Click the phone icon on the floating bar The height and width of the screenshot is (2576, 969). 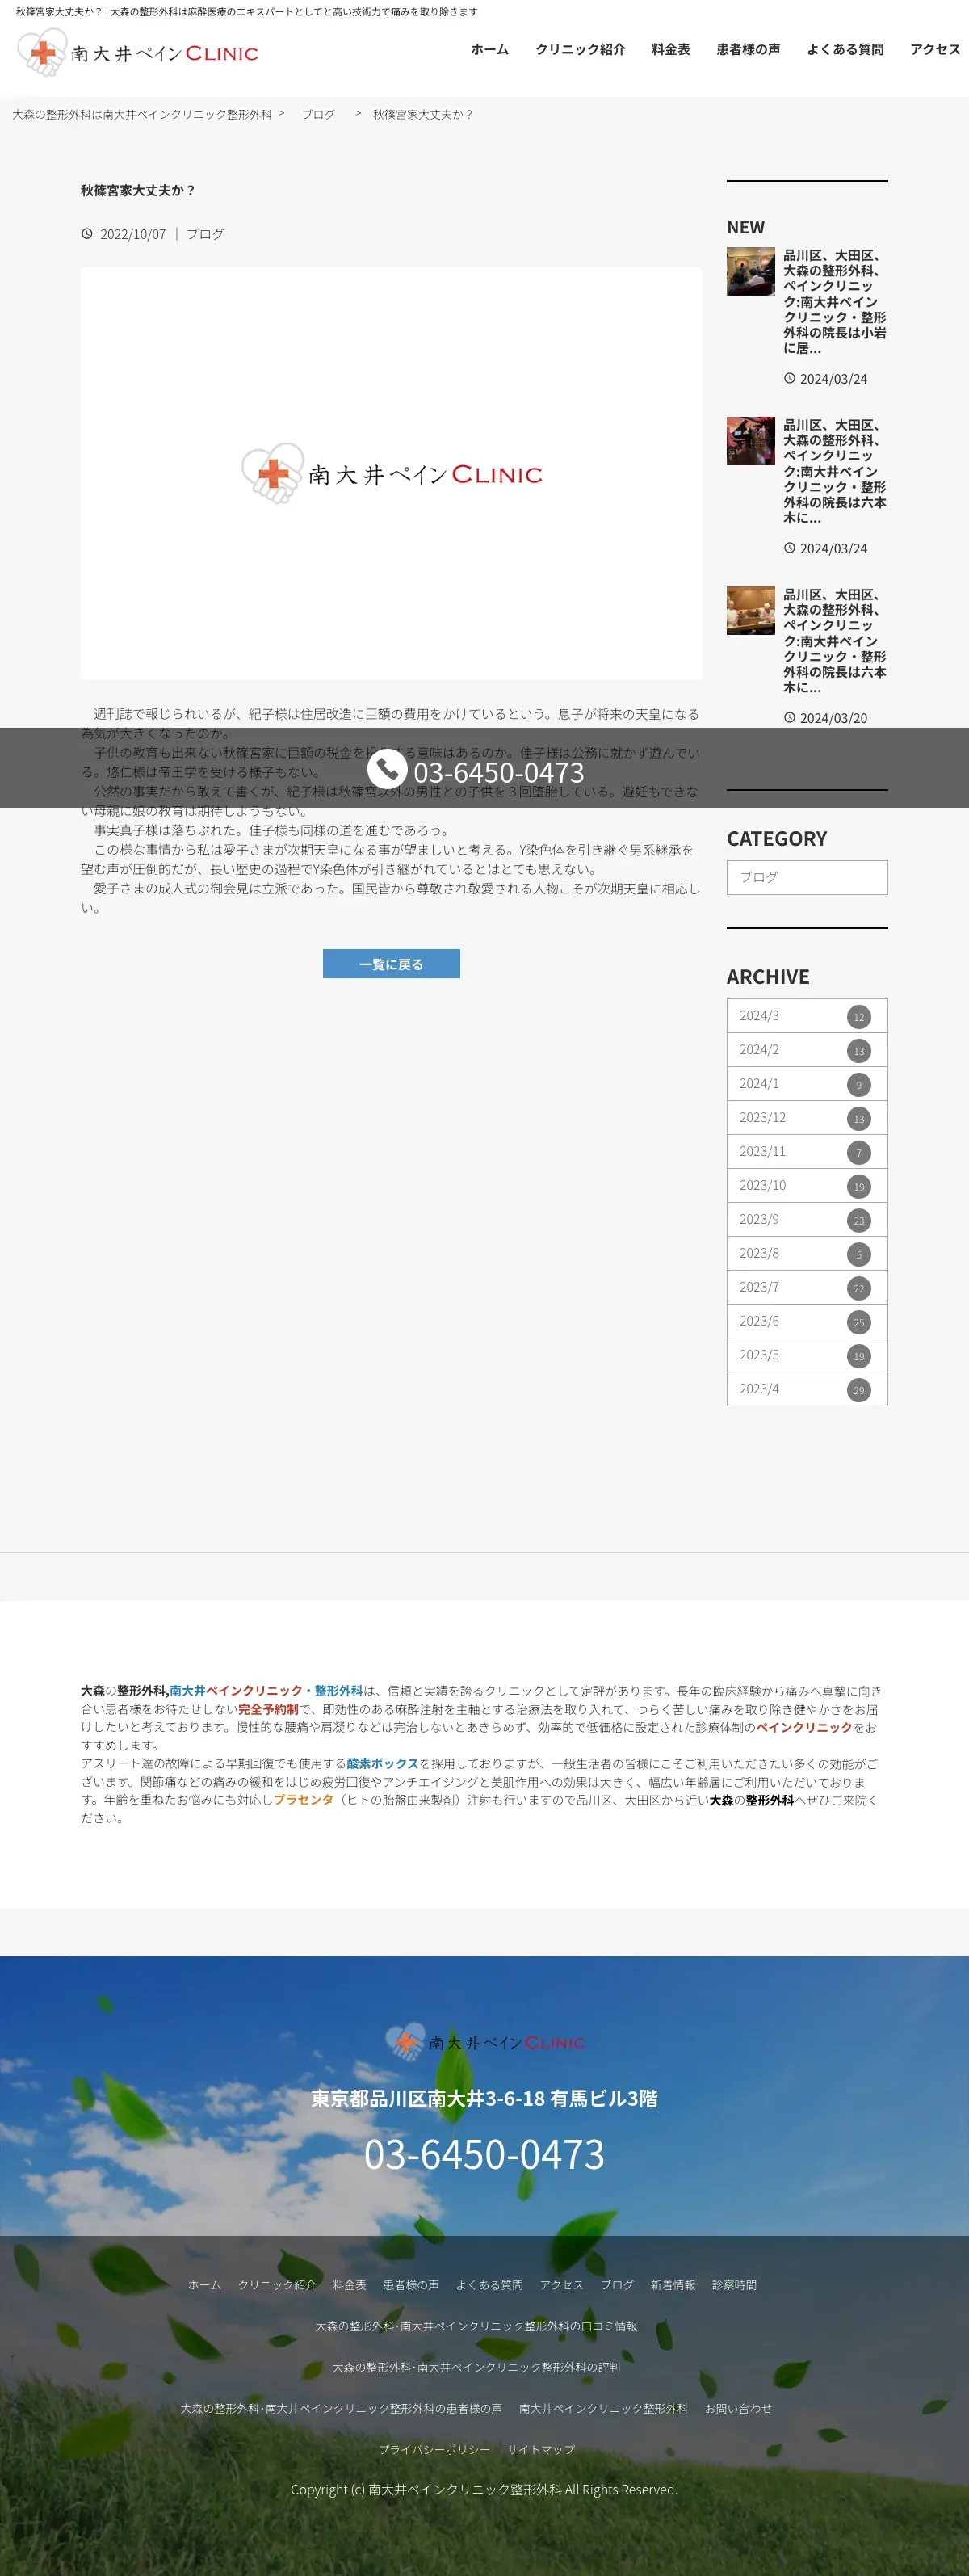(x=387, y=768)
